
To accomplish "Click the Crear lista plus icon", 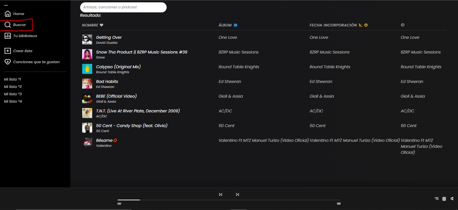I will pyautogui.click(x=7, y=50).
